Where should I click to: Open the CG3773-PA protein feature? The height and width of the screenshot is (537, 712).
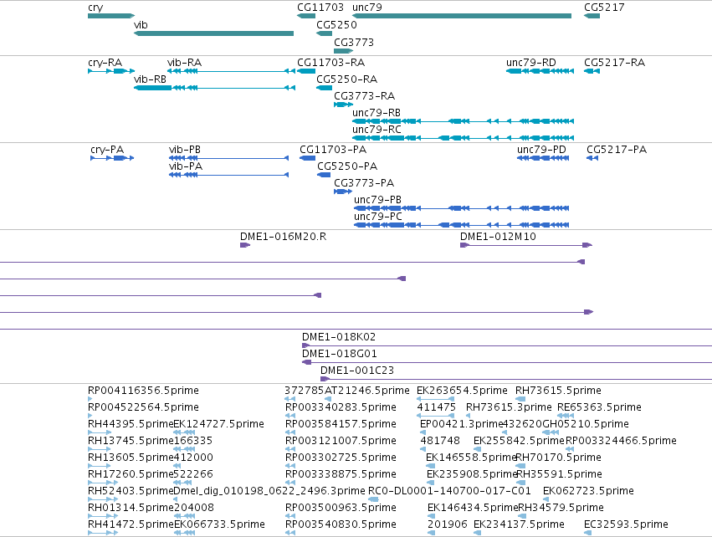(343, 192)
